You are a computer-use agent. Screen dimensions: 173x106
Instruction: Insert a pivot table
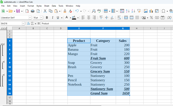[x=157, y=11]
